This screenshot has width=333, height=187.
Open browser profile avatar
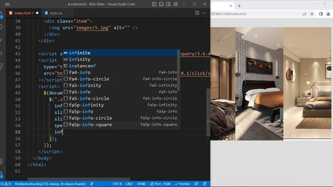pos(328,14)
